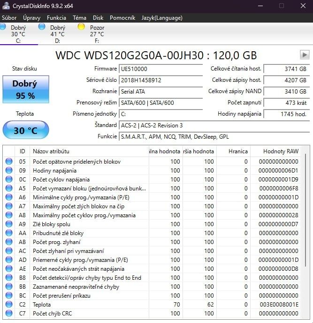The width and height of the screenshot is (313, 323).
Task: Click the status orb of attribute 05
Action: click(9, 161)
